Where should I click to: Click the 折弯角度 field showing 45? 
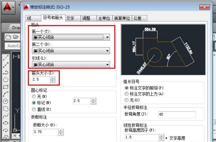[177, 115]
